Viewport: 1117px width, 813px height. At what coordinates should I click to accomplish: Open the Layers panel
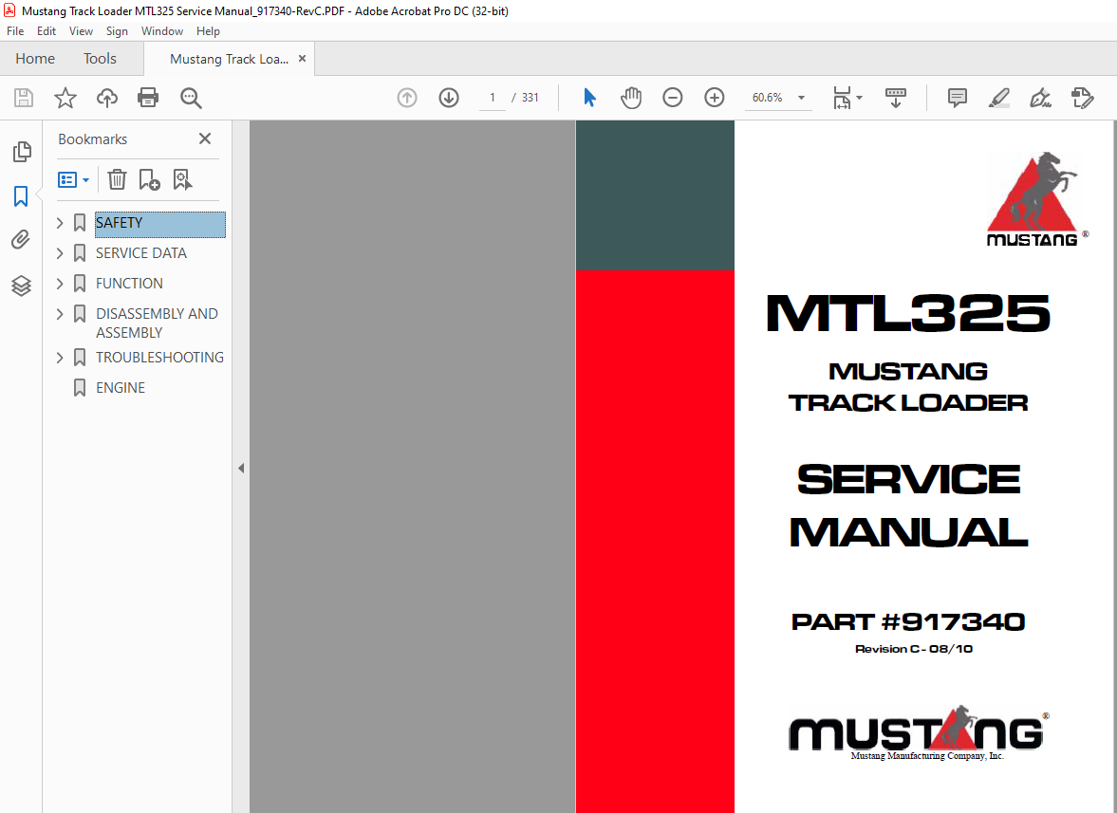click(x=22, y=286)
